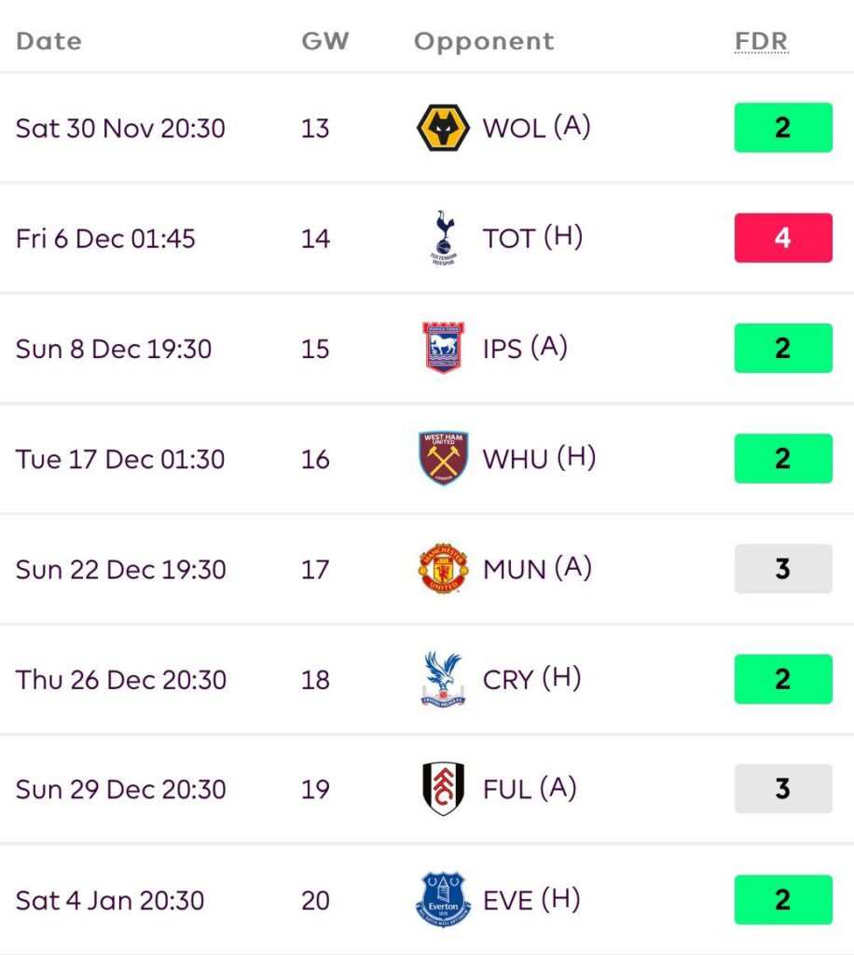Click the grey FDR 3 badge for Fulham

pos(783,789)
